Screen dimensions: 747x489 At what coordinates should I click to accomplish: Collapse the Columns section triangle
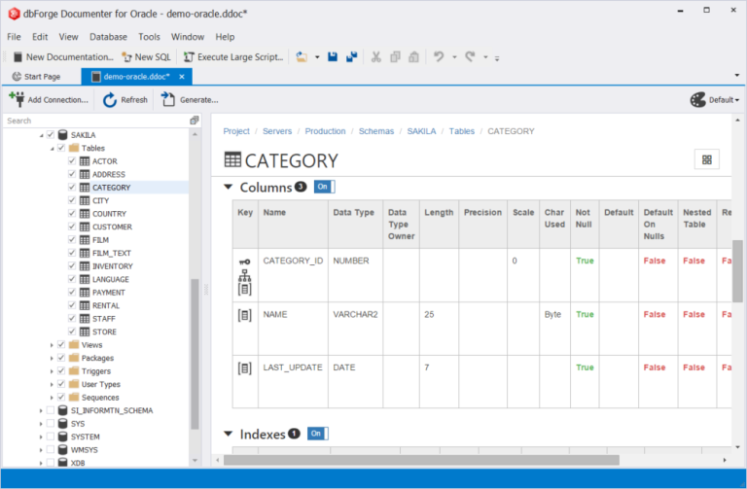click(229, 187)
